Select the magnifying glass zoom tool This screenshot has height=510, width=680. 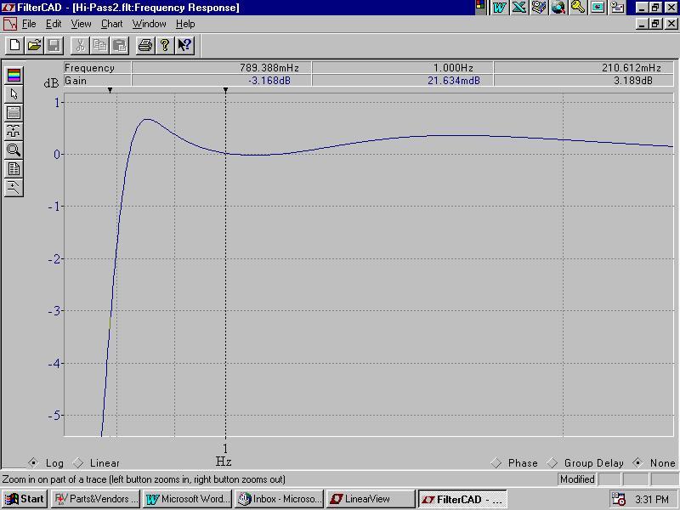tap(14, 150)
